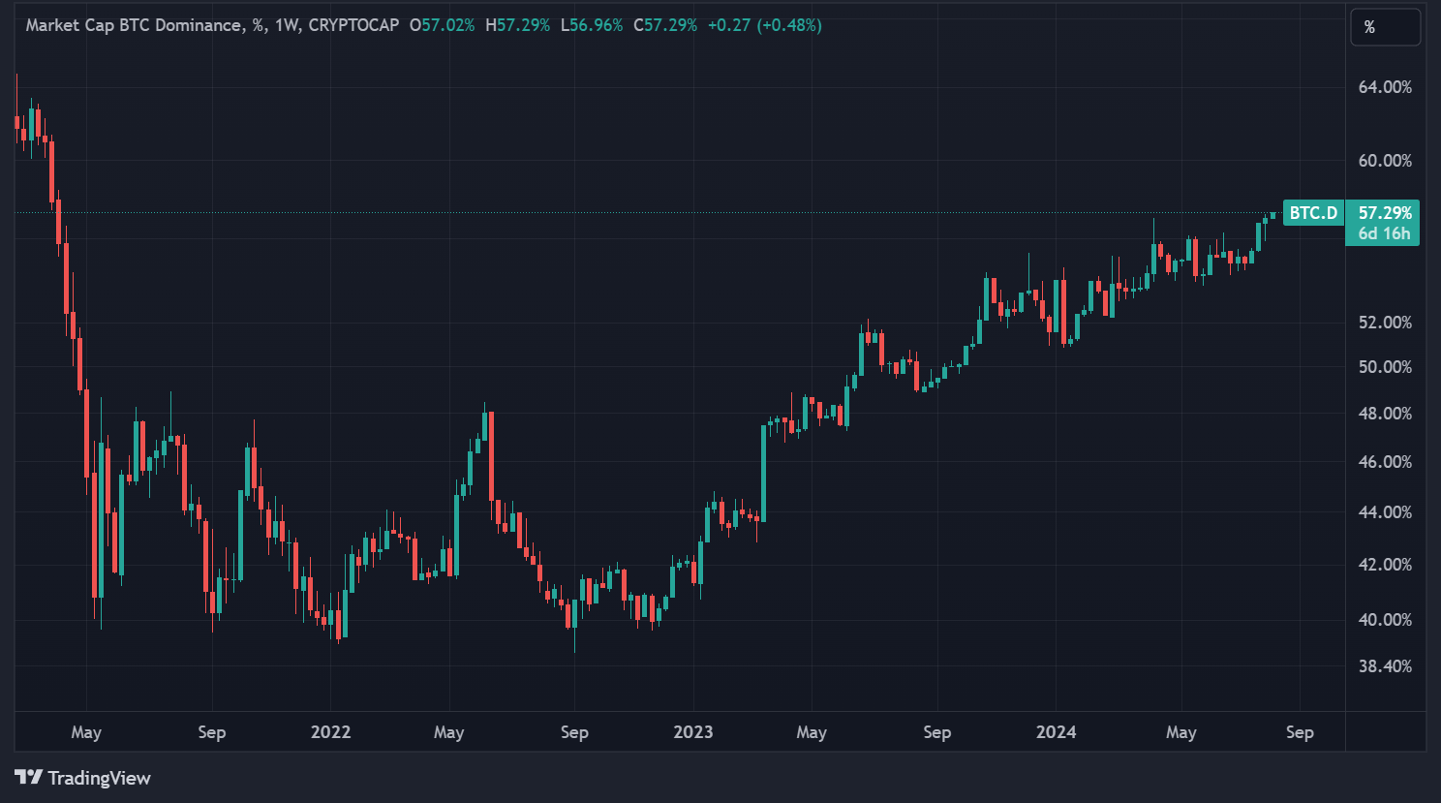Click the 60.00% price axis label

[1385, 161]
